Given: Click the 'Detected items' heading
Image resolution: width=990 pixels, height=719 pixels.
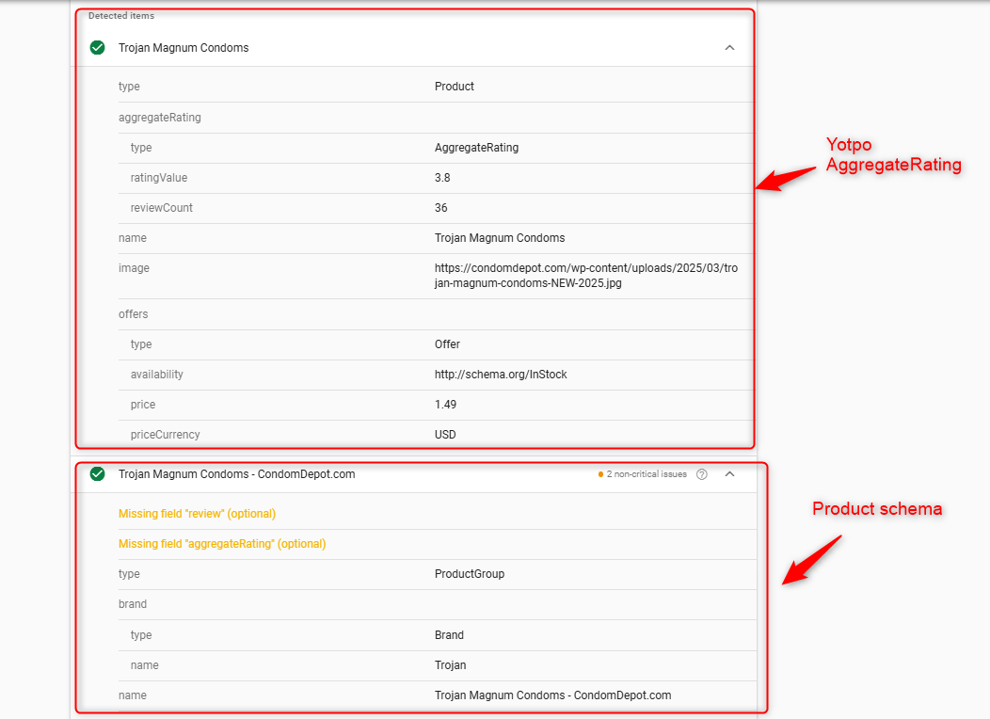Looking at the screenshot, I should click(121, 16).
